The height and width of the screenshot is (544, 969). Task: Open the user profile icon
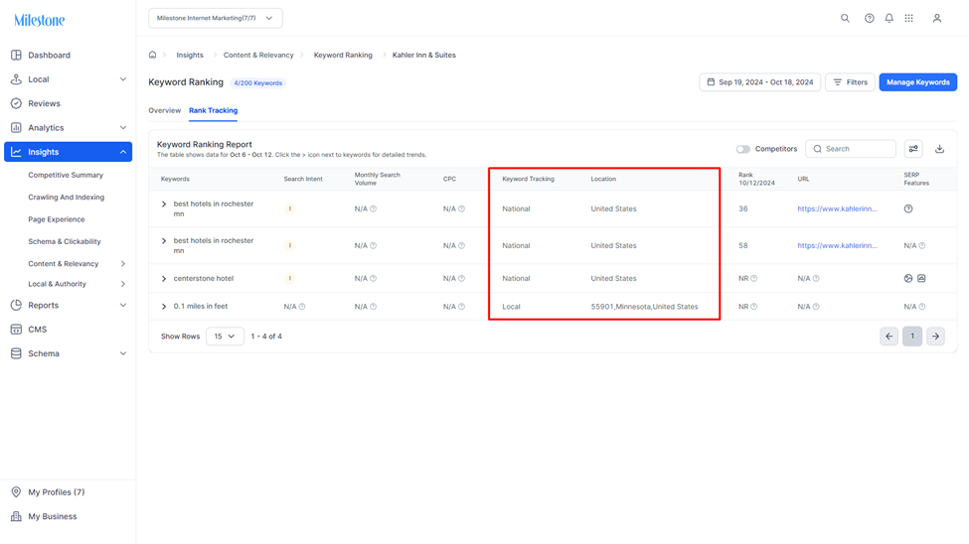point(937,18)
